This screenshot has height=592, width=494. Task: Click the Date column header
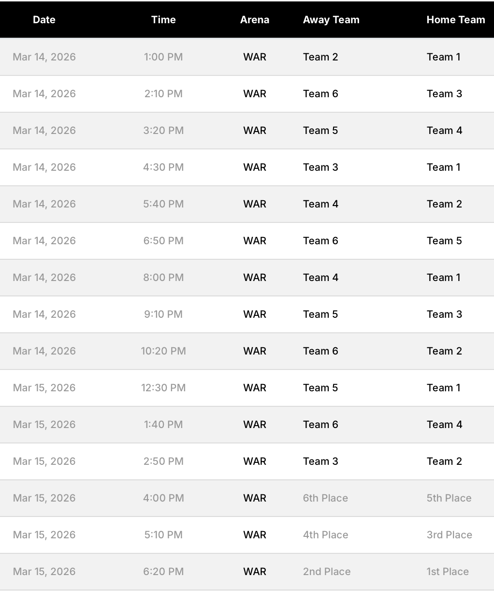[x=44, y=20]
